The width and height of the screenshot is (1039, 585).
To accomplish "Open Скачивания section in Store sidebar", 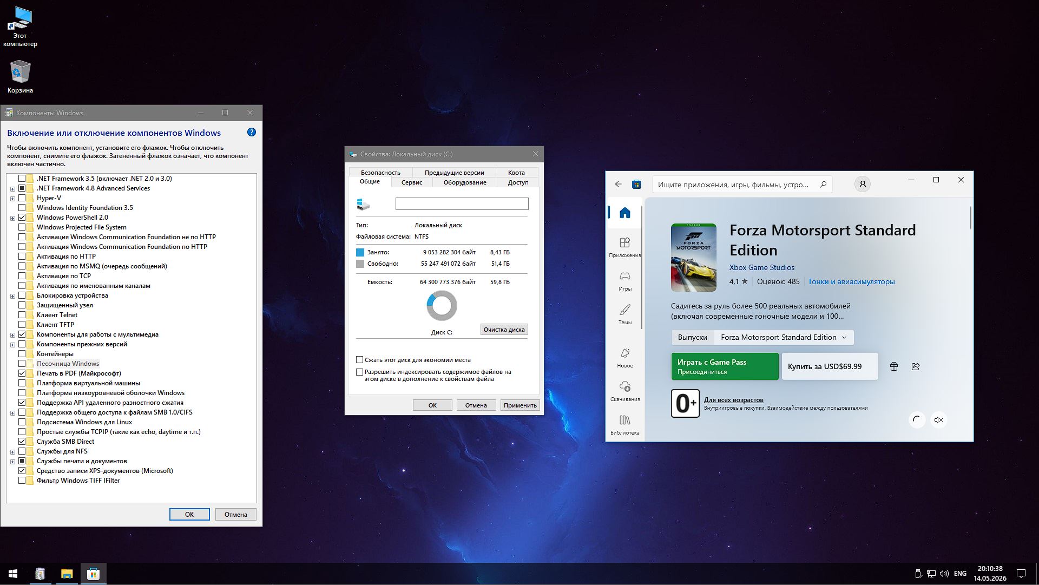I will click(x=624, y=391).
